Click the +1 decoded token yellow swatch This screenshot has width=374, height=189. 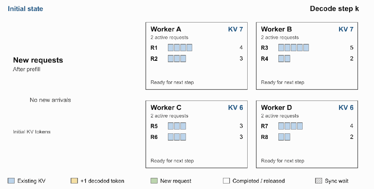point(74,181)
